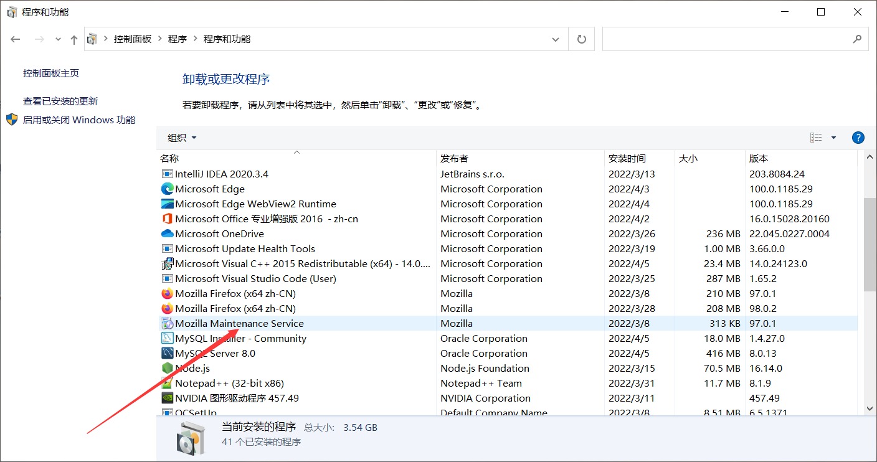
Task: Click the refresh button beside the address bar
Action: click(x=582, y=39)
